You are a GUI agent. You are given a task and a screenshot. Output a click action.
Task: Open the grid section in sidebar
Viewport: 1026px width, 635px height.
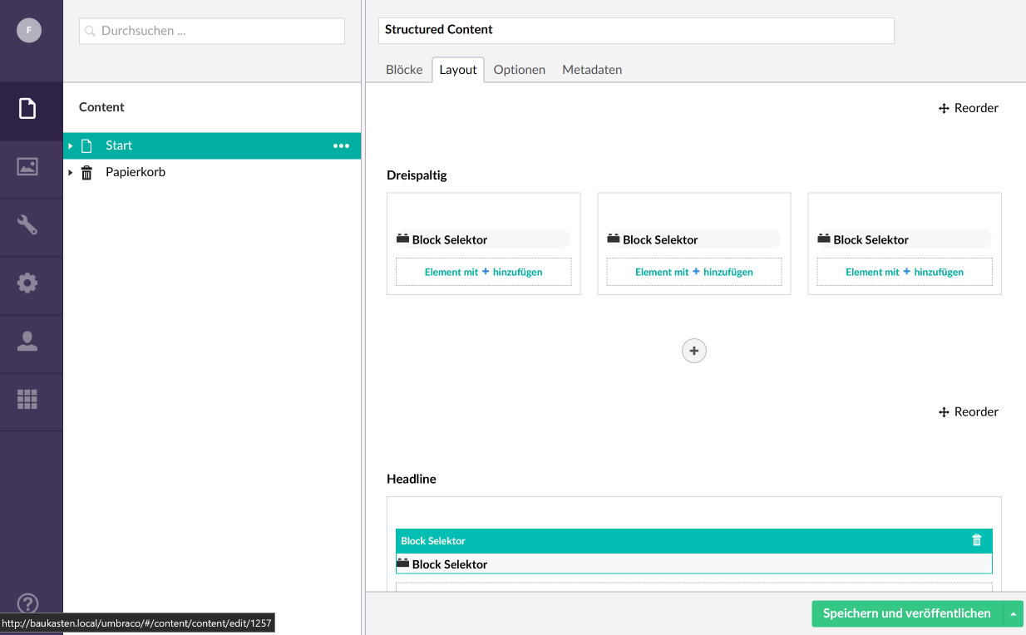(27, 400)
